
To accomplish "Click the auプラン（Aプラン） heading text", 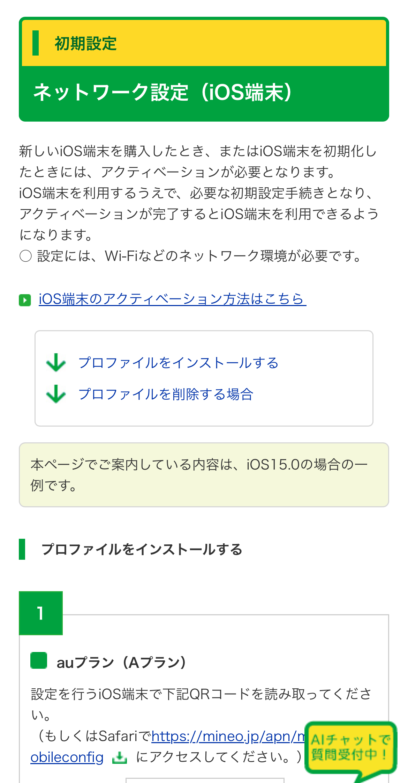I will coord(121,662).
